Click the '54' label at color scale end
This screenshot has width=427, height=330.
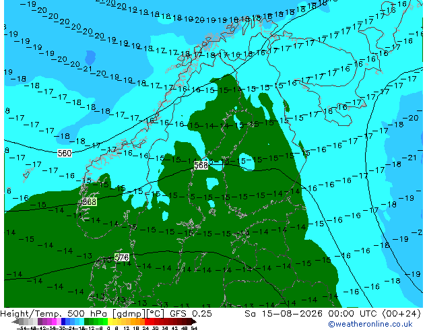click(x=194, y=328)
